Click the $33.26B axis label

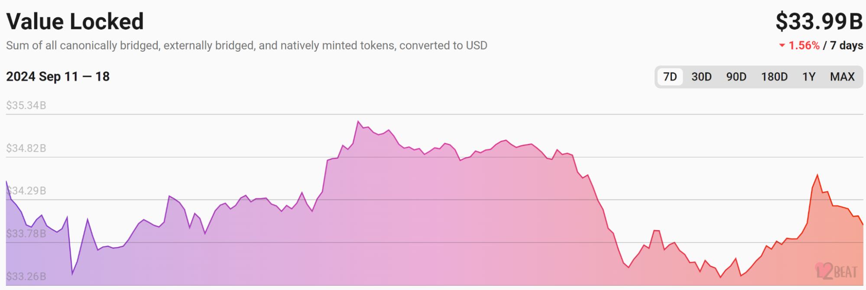point(26,276)
